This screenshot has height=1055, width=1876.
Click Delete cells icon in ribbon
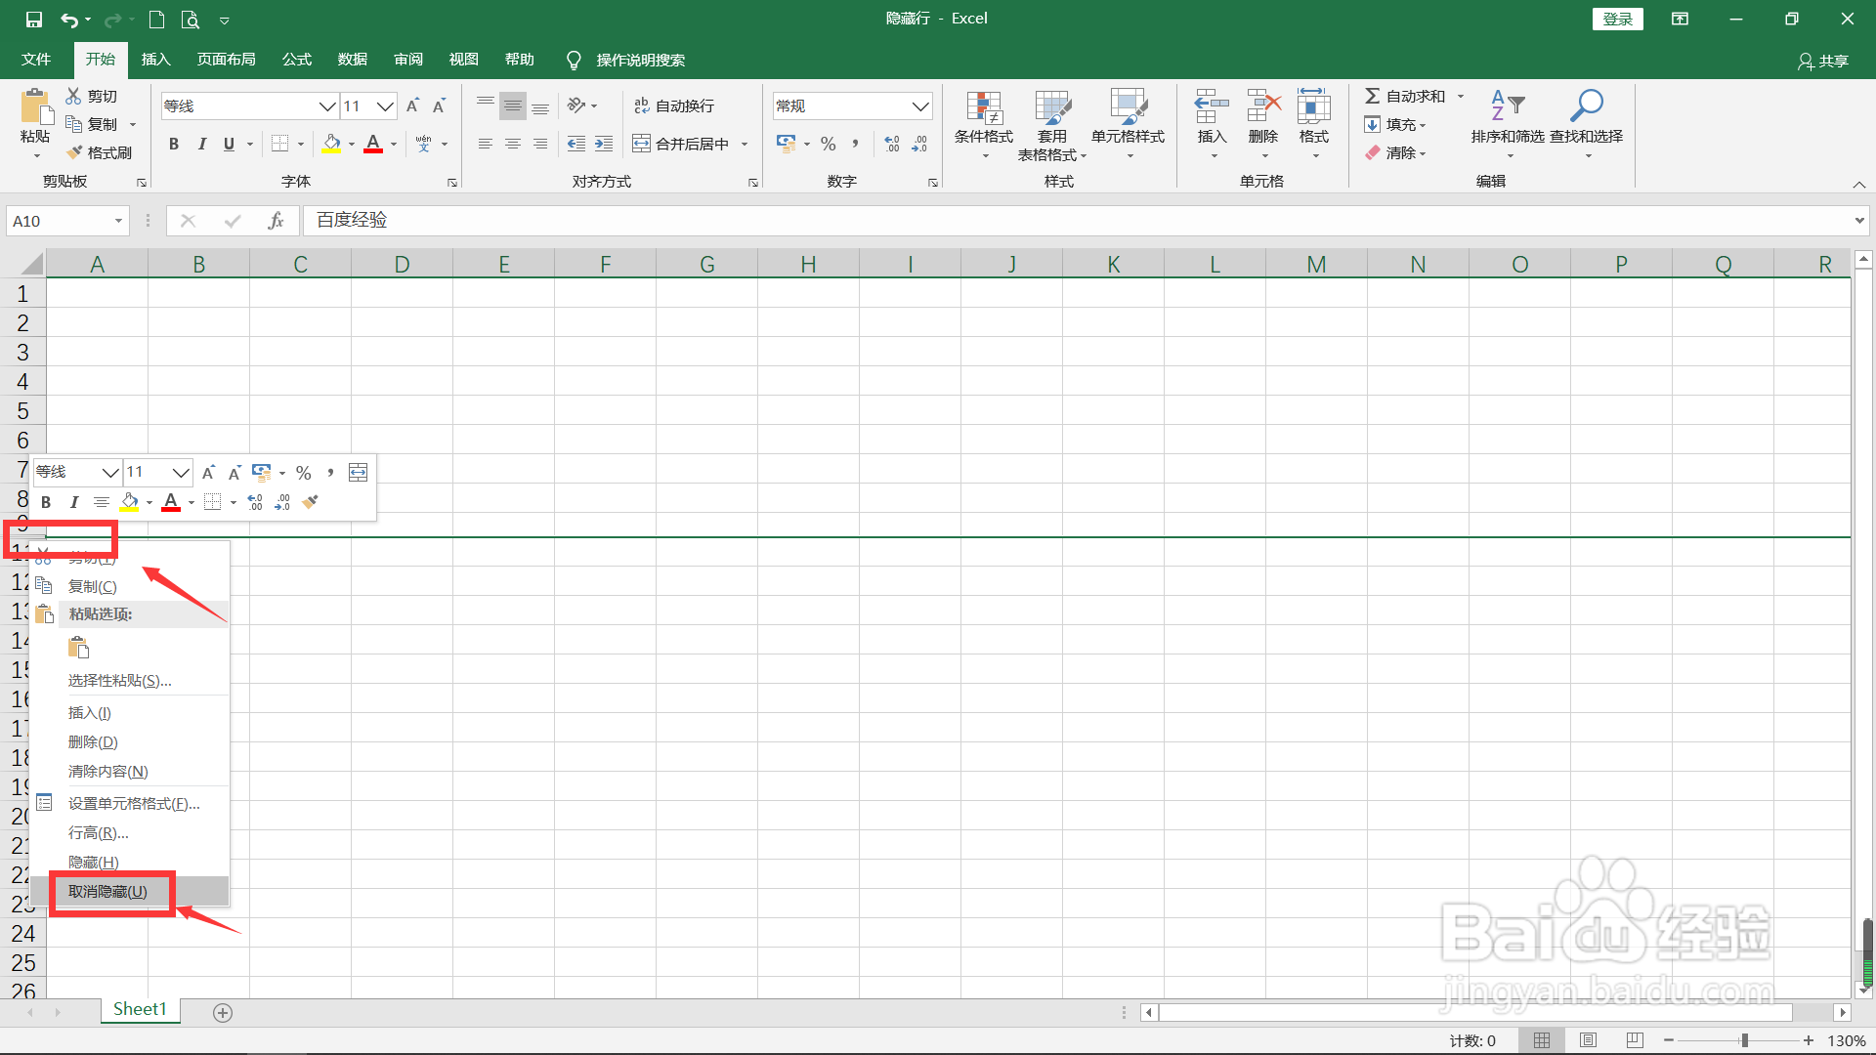click(x=1262, y=105)
